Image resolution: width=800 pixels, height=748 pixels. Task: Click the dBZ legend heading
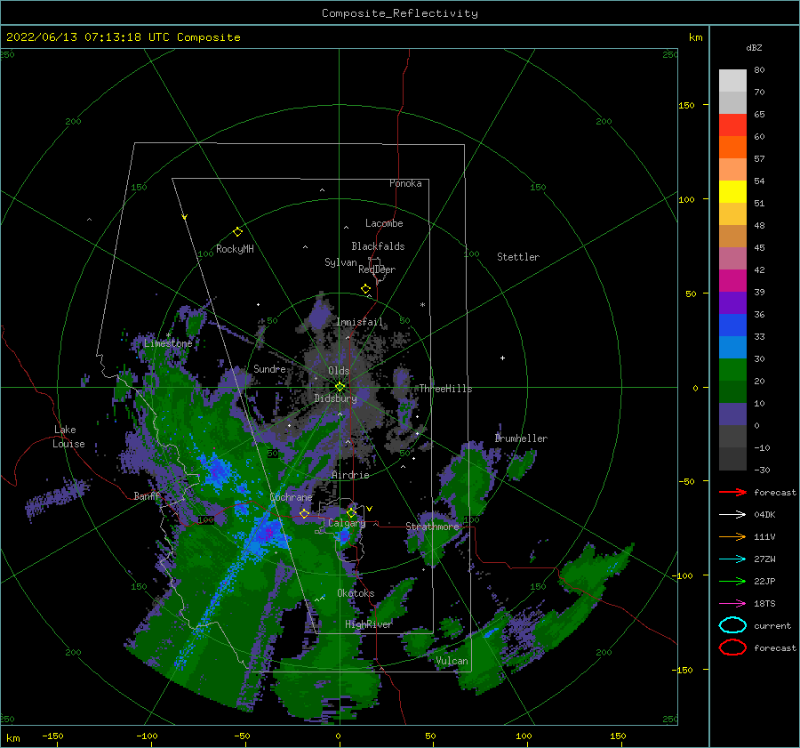click(754, 47)
